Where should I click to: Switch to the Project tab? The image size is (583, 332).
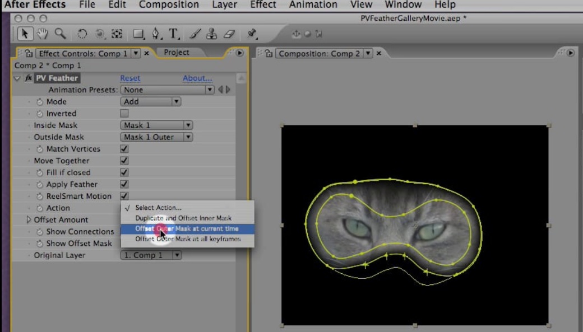pos(176,53)
